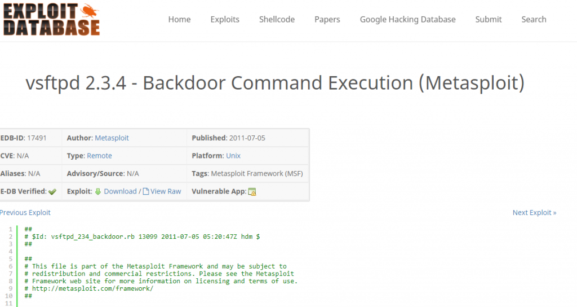Go to Next Exploit
Viewport: 577px width, 307px height.
pyautogui.click(x=534, y=213)
